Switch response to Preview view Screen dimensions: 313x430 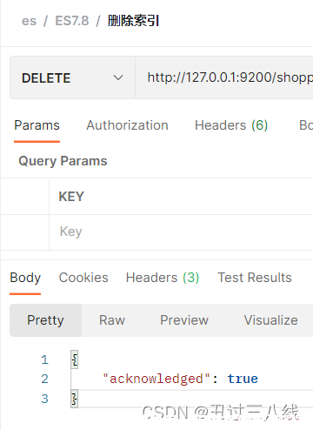(184, 320)
